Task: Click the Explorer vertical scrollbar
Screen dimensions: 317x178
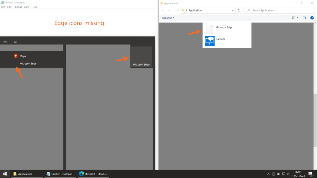Action: [x=315, y=120]
